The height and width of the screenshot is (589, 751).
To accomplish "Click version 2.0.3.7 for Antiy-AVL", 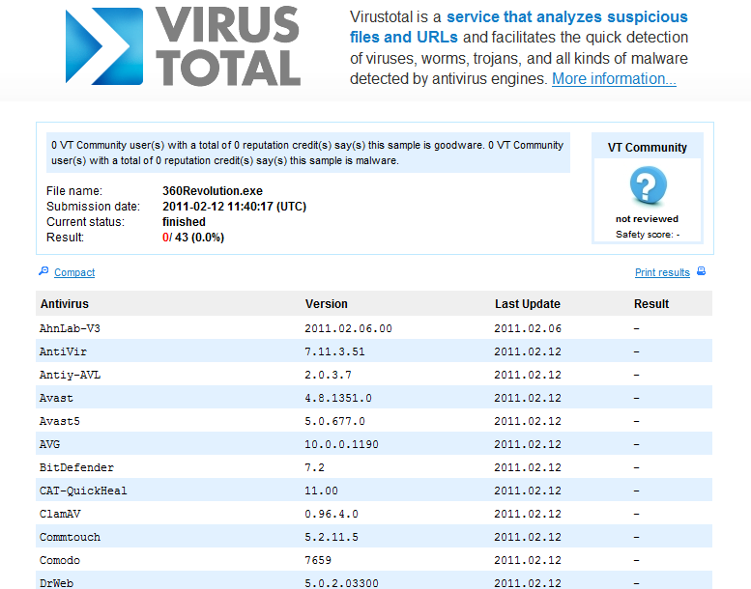I will coord(328,375).
